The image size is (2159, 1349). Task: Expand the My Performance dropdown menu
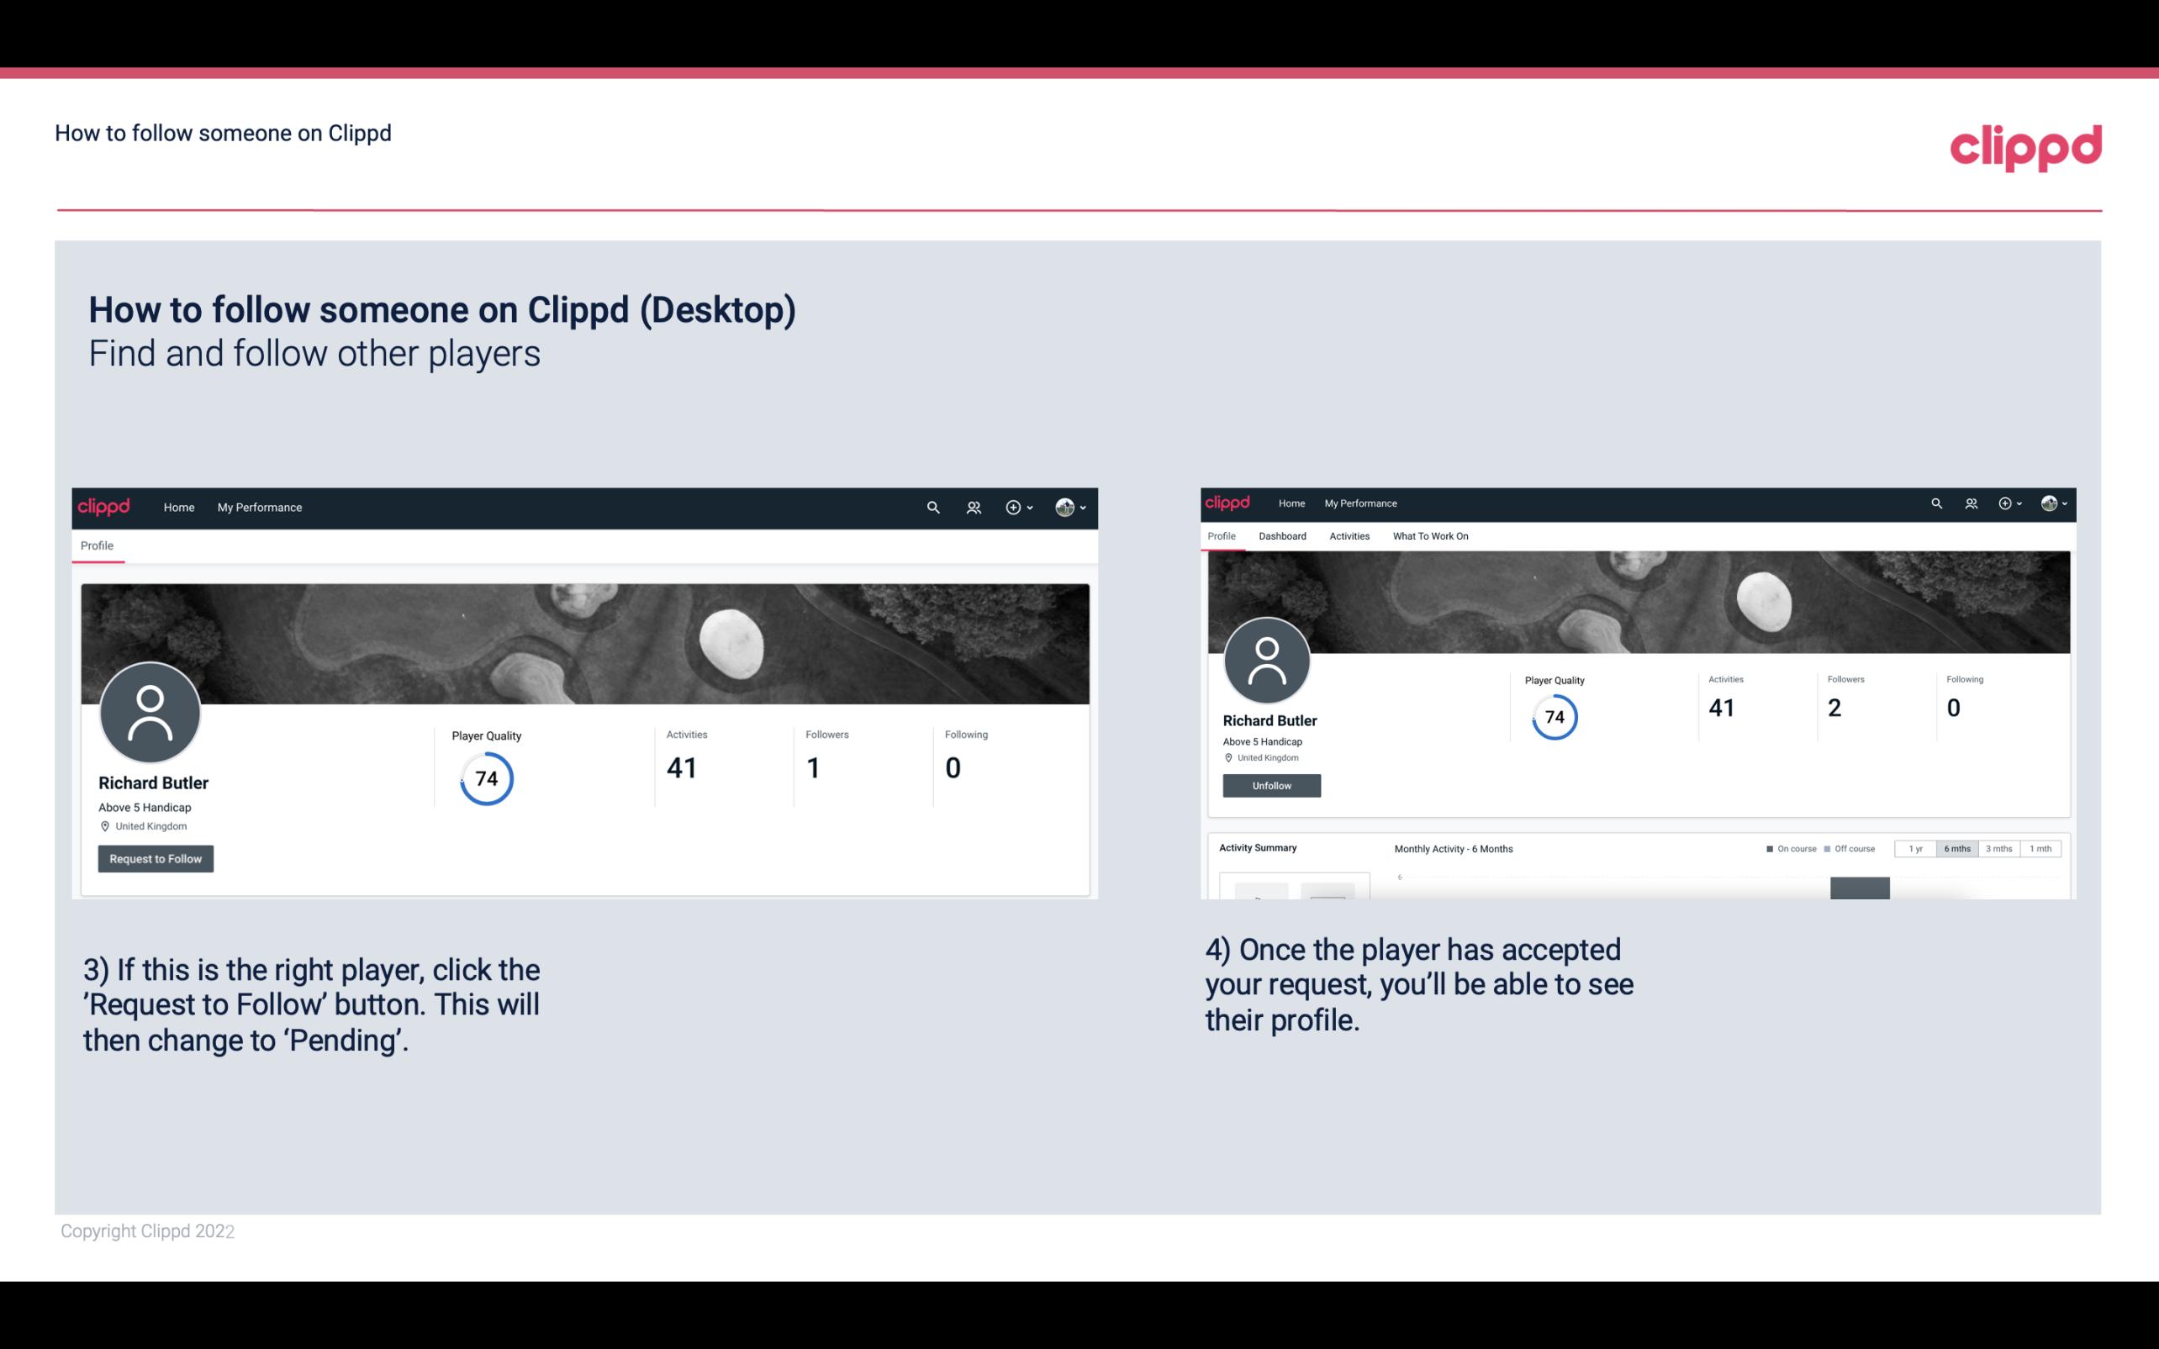click(258, 507)
